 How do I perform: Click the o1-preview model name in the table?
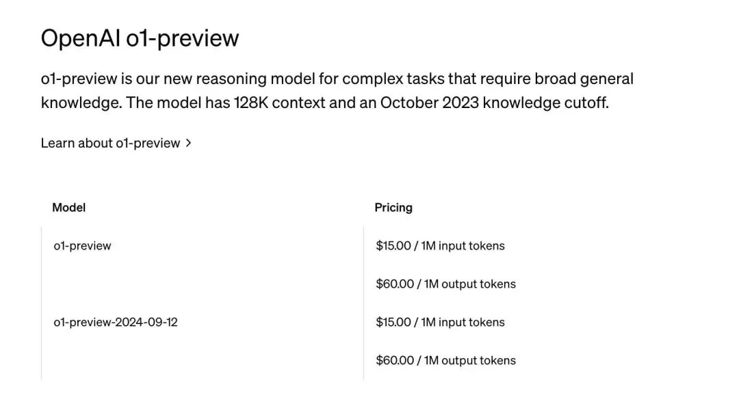pos(82,245)
